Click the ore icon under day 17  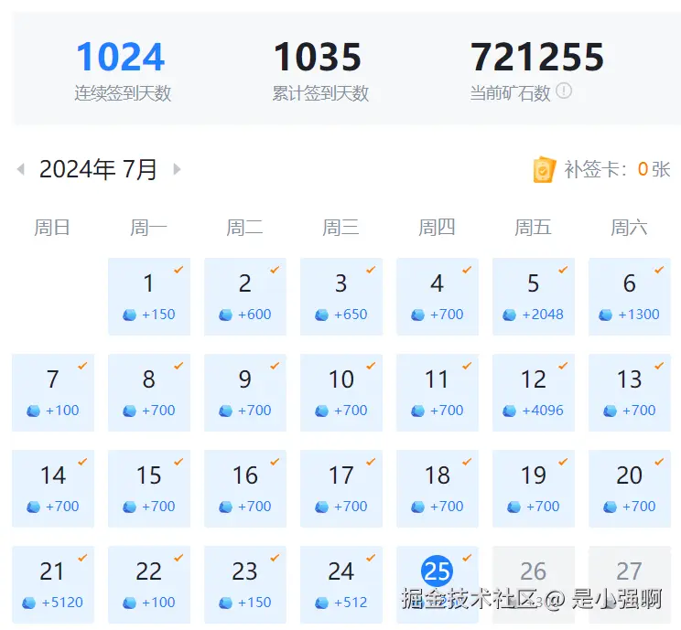point(321,507)
